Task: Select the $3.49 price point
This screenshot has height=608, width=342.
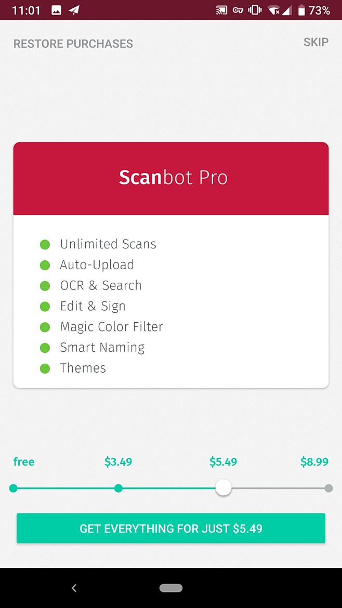Action: pos(118,488)
